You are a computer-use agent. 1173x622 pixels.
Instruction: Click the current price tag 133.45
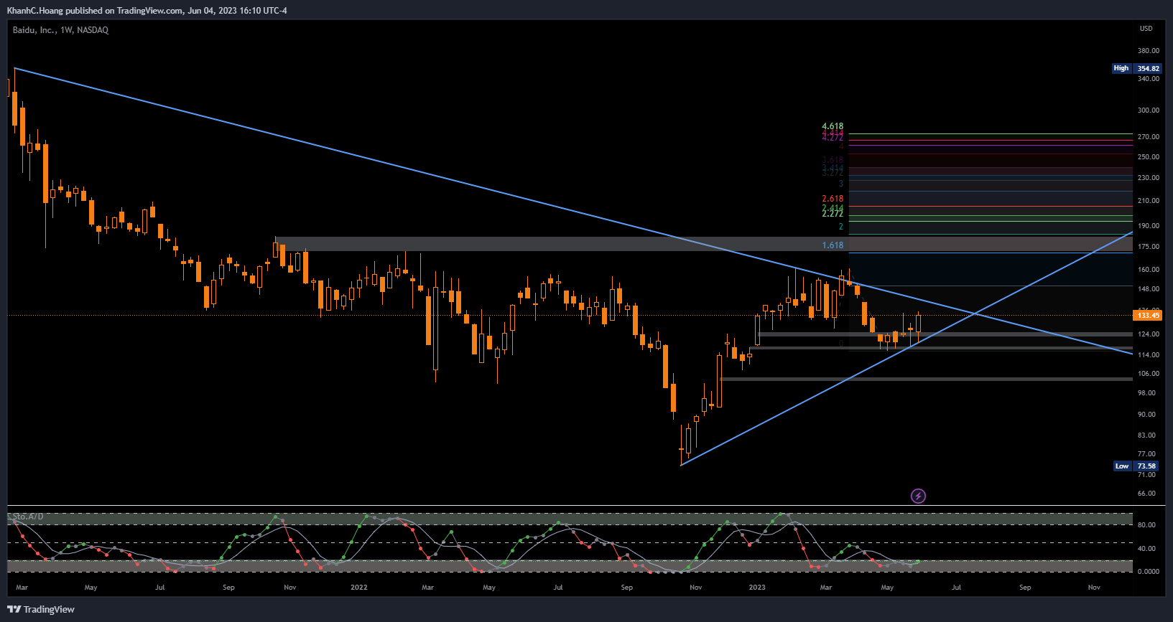(1148, 316)
